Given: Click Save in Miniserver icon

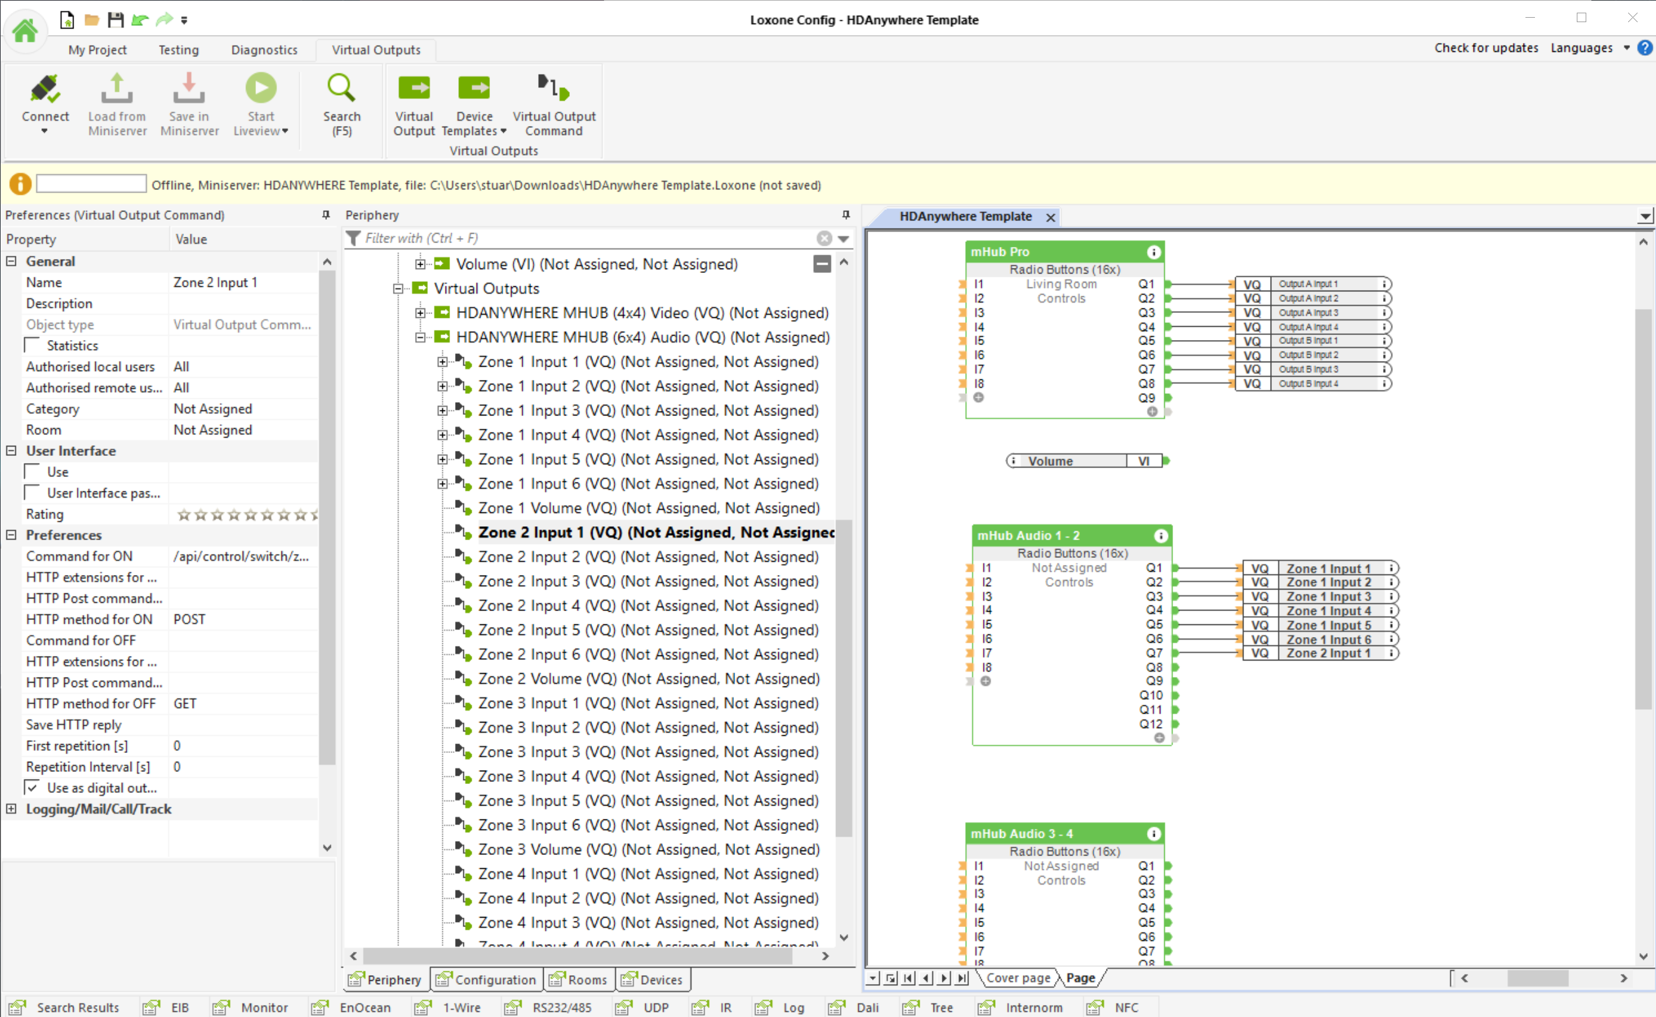Looking at the screenshot, I should coord(189,89).
